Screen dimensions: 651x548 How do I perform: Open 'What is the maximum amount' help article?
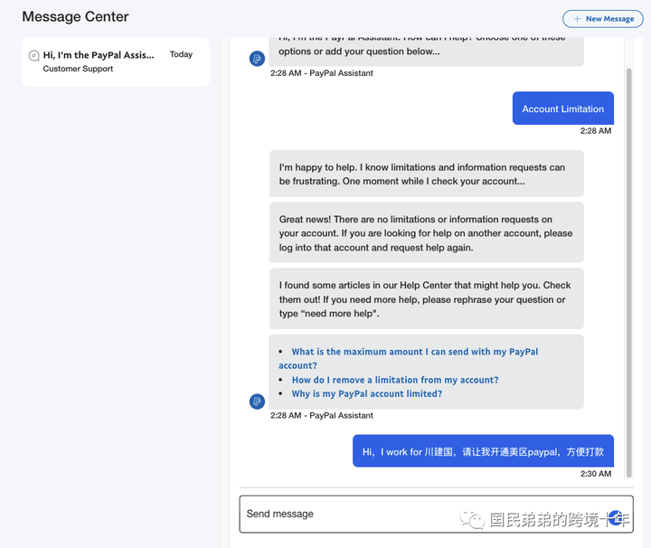414,352
